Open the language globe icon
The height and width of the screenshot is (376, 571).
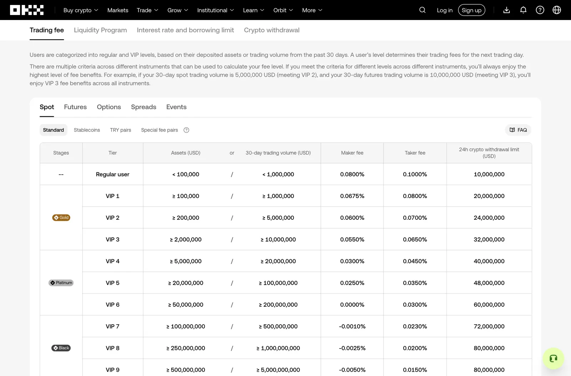click(557, 10)
